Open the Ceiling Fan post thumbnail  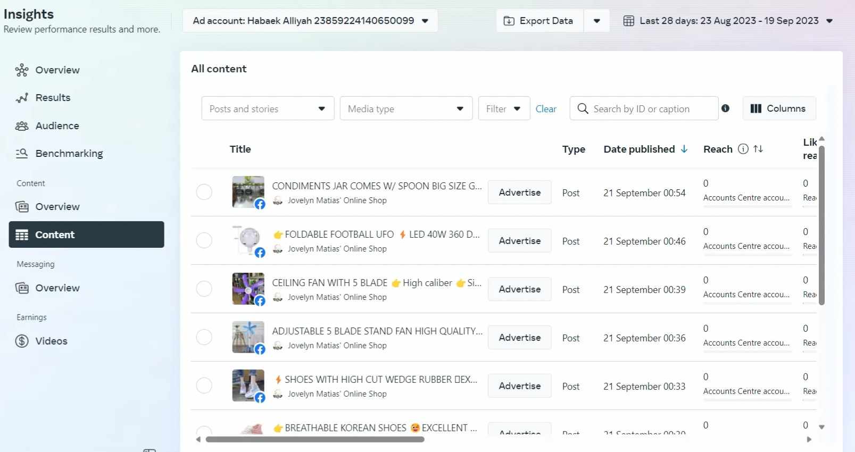click(248, 289)
